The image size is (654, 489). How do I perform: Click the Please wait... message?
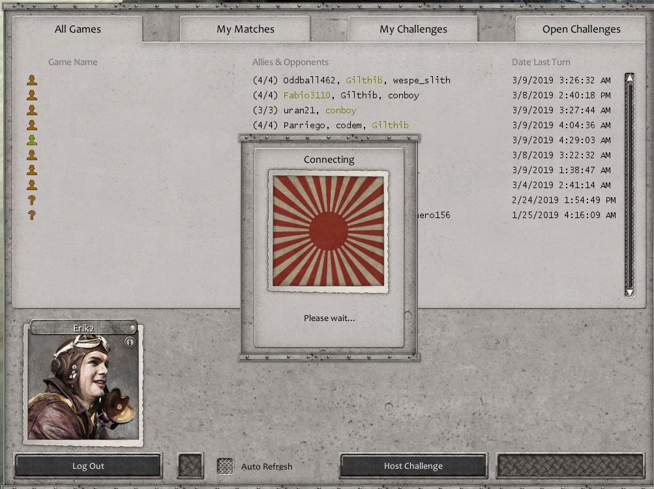click(329, 318)
